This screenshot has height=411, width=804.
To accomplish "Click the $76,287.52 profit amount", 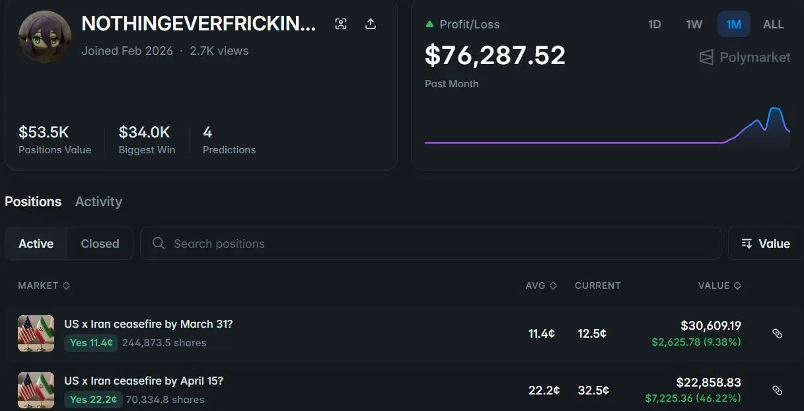I will (495, 56).
